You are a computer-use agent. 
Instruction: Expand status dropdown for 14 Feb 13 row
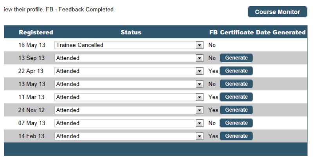click(200, 136)
